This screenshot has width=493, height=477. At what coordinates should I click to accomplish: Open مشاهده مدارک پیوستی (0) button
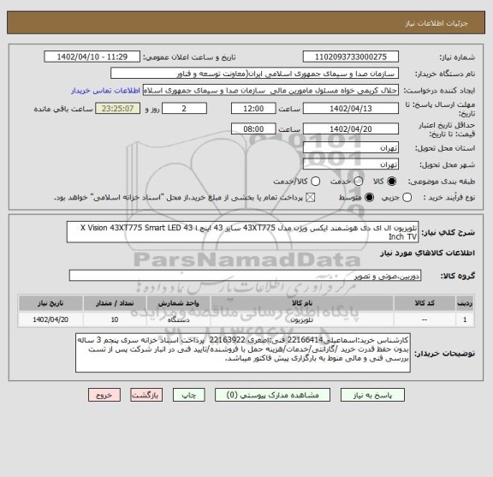[272, 395]
